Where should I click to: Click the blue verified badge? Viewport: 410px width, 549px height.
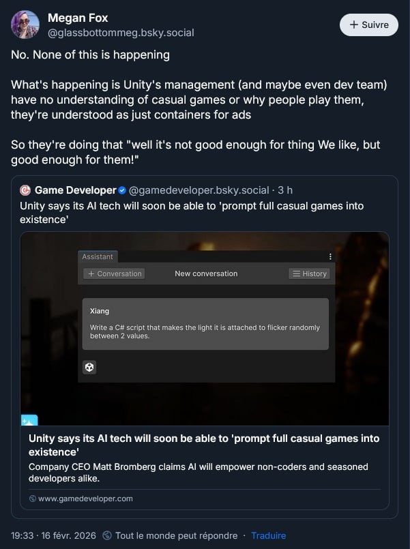click(122, 190)
